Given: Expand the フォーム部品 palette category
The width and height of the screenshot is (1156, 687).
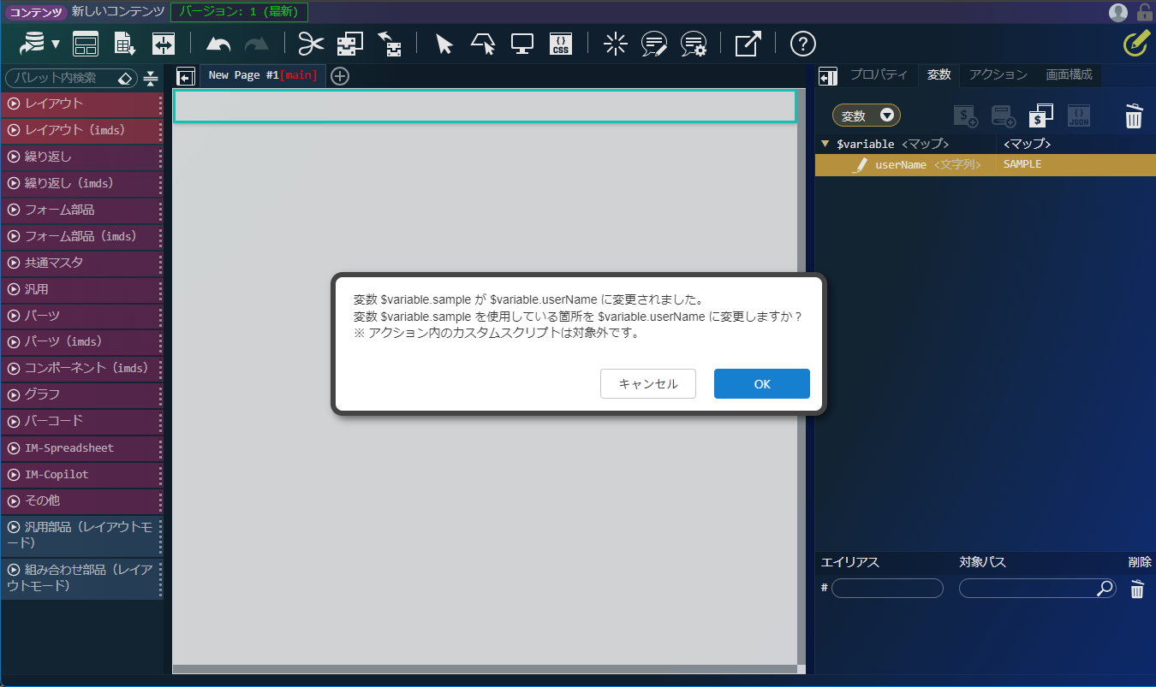Looking at the screenshot, I should click(81, 210).
